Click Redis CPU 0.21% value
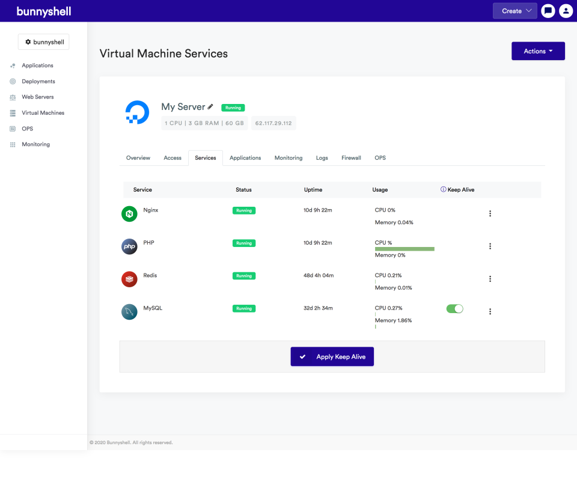The height and width of the screenshot is (482, 577). click(388, 276)
